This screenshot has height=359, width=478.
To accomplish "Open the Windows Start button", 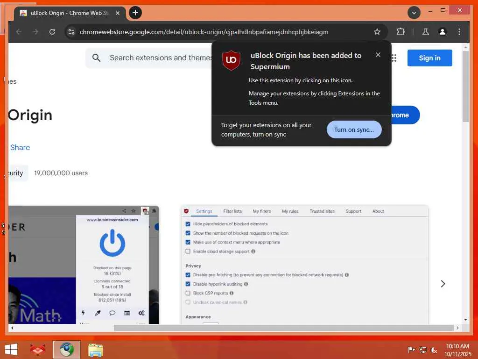I will pyautogui.click(x=11, y=350).
